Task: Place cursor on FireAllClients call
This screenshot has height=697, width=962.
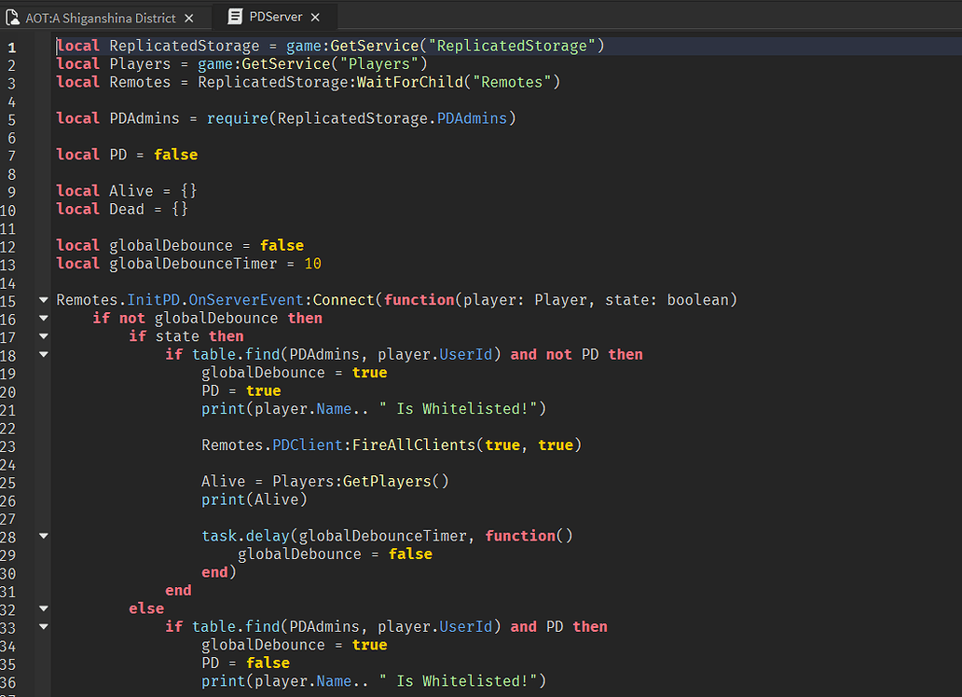Action: [413, 445]
